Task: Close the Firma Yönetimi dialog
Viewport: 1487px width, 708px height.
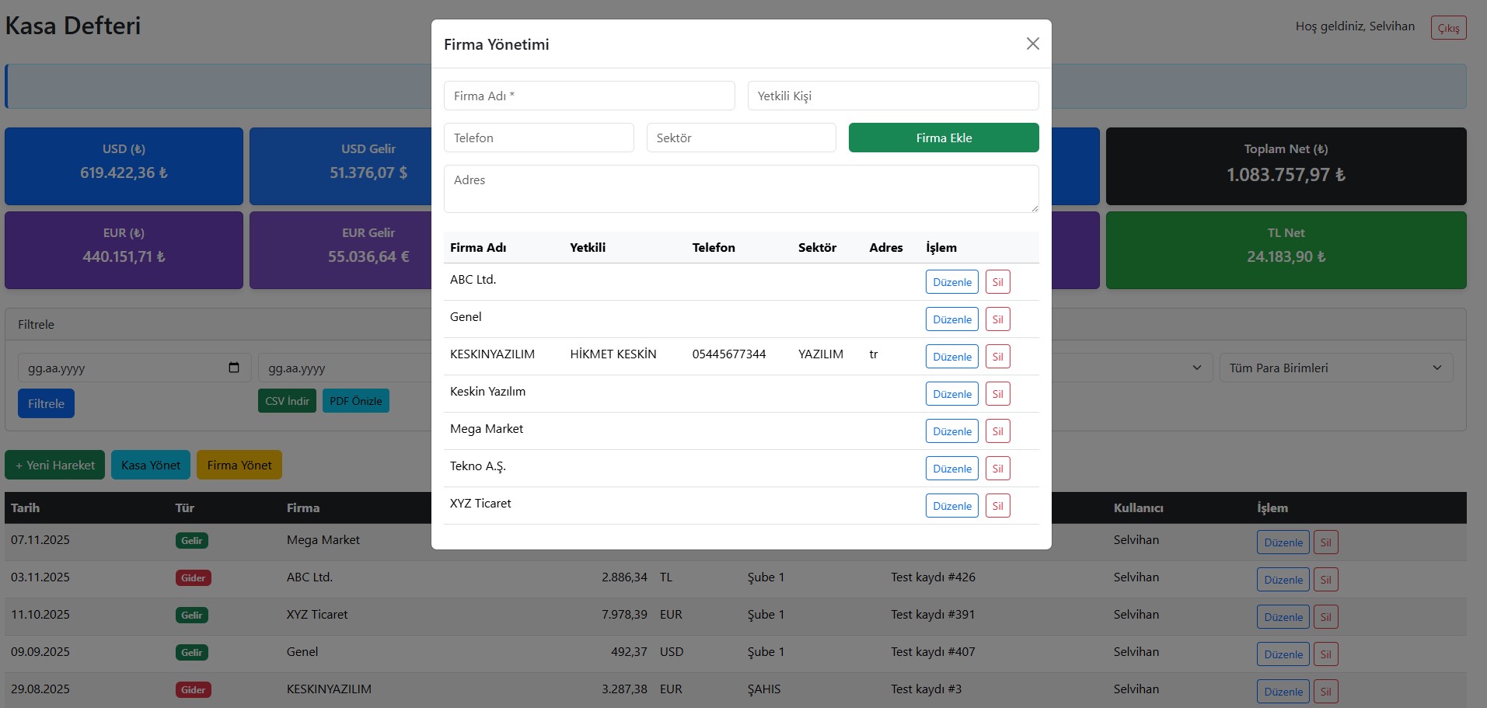Action: [x=1032, y=44]
